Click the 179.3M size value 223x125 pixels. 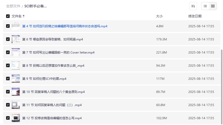[162, 39]
